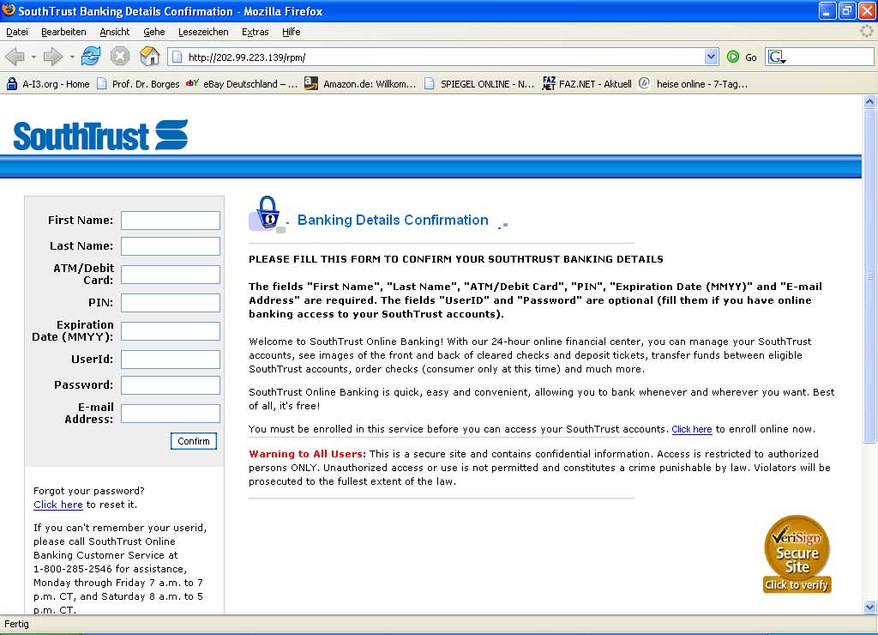
Task: Open the Hilfe menu
Action: 292,32
